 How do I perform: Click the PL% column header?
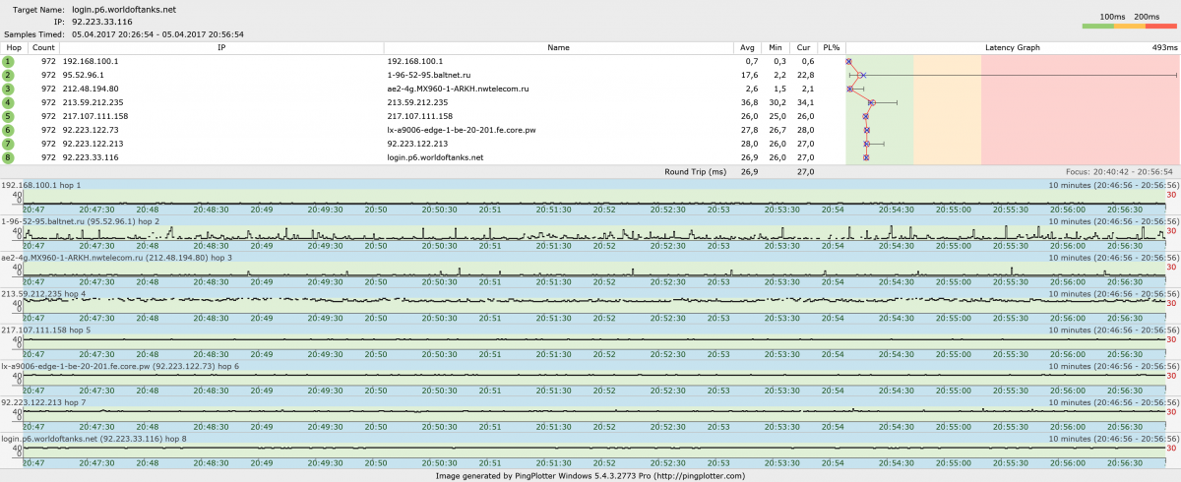click(x=832, y=47)
